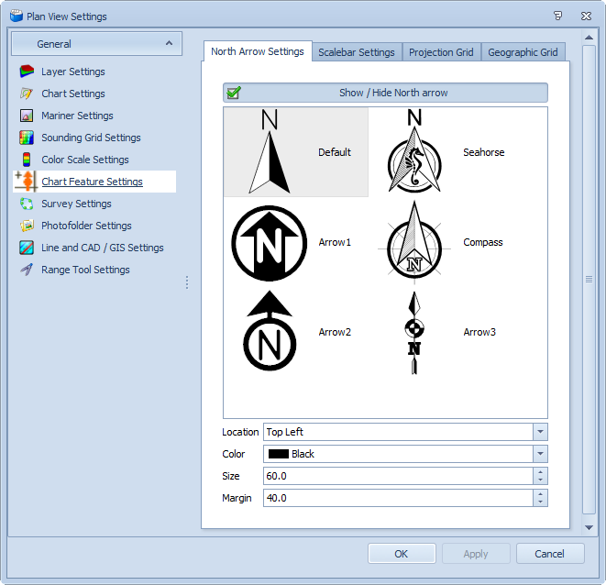Select the Range Tool Settings icon
This screenshot has height=585, width=606.
coord(27,270)
